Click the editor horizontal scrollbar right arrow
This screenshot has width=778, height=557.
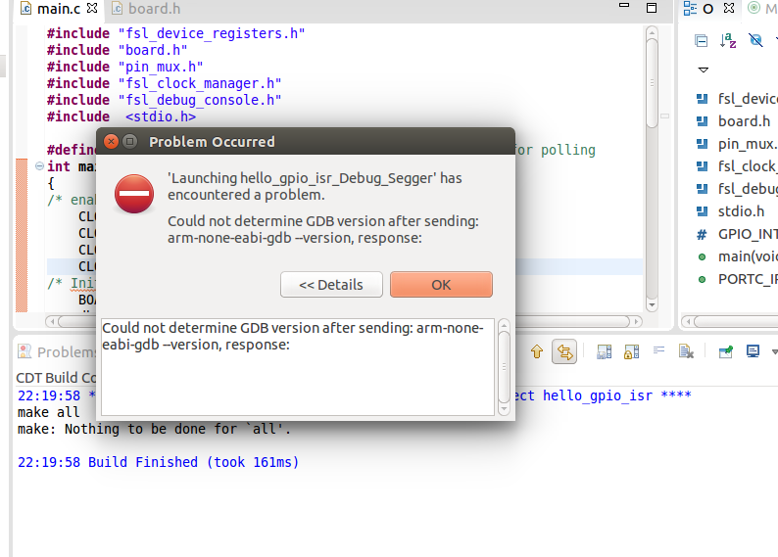pos(637,322)
